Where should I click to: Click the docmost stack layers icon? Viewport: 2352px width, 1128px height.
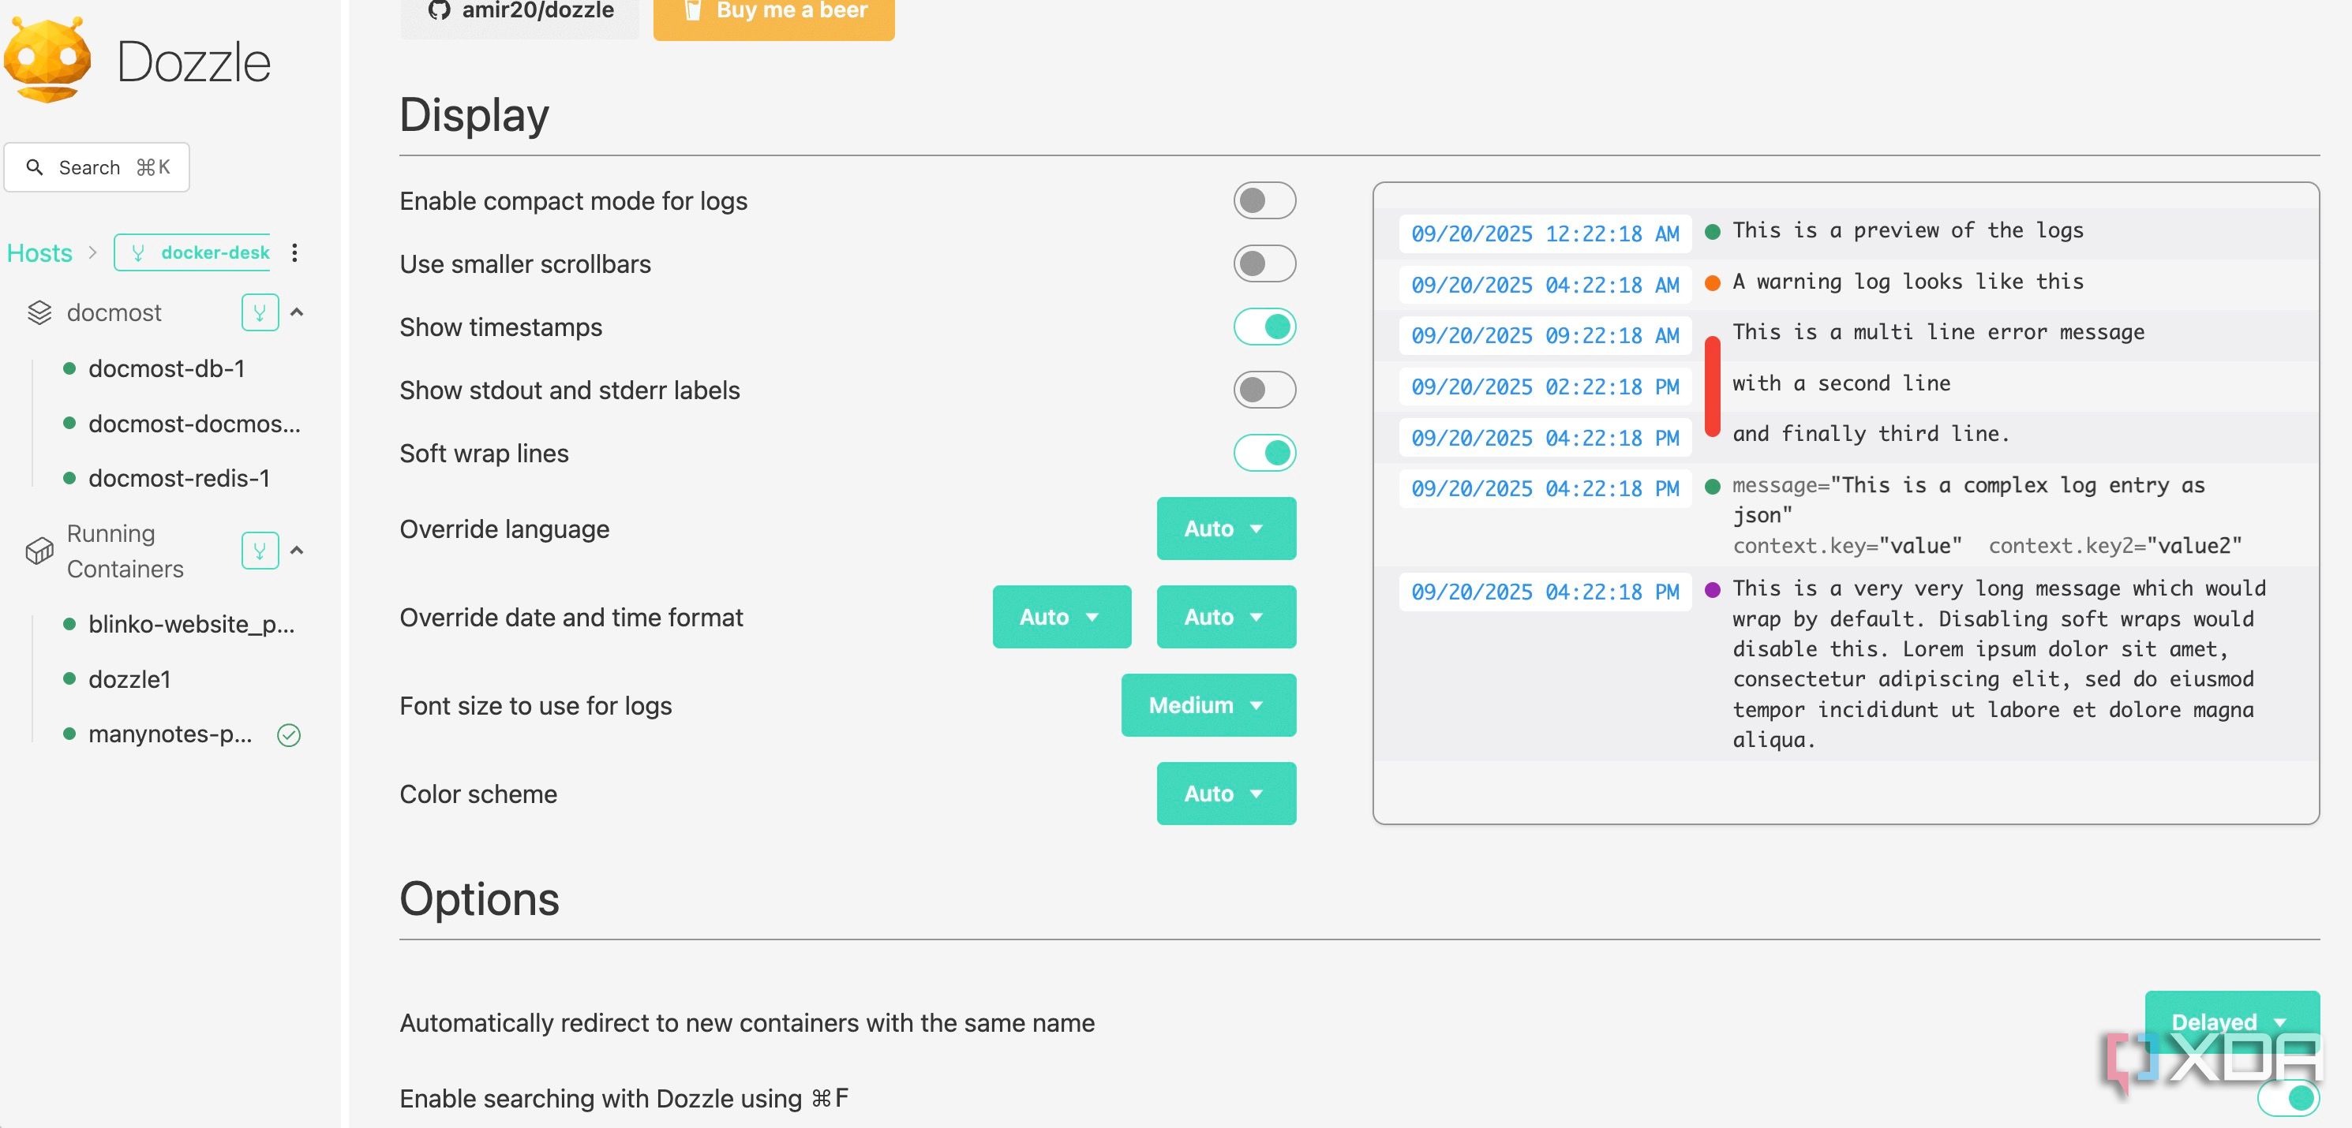click(x=39, y=313)
